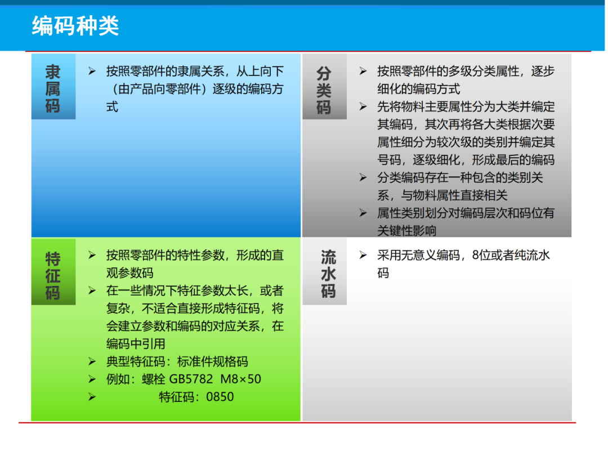608x456 pixels.
Task: Click text 系，与物料属性直接相关
Action: click(442, 195)
